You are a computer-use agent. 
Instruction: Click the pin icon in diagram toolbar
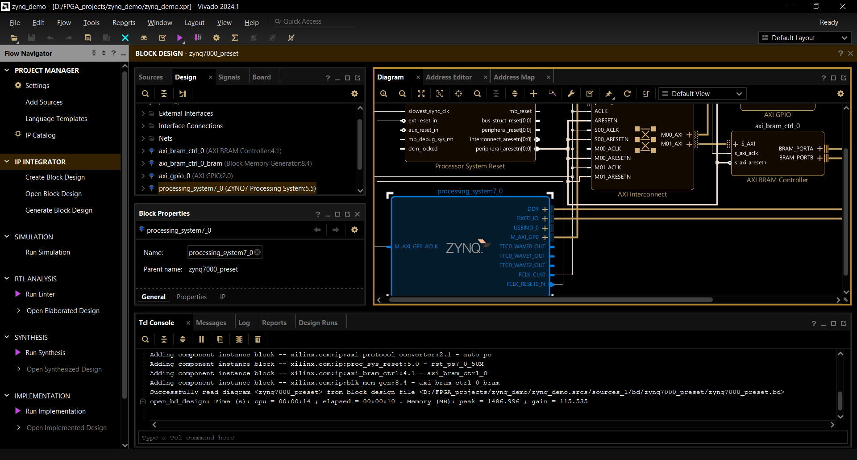pyautogui.click(x=608, y=94)
